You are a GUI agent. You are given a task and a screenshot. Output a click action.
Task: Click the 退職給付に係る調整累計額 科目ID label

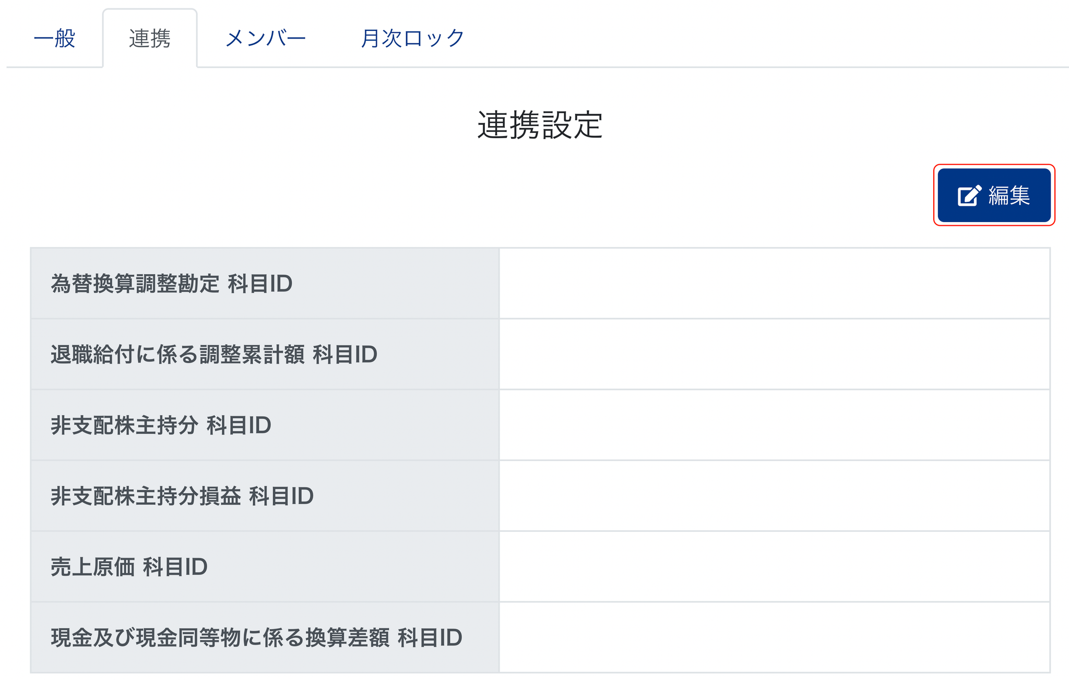[213, 355]
